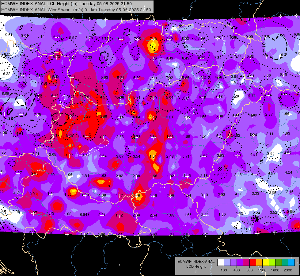Screen dimensions: 300x276
Task: Click the 4.24 grid value
Action: point(289,172)
